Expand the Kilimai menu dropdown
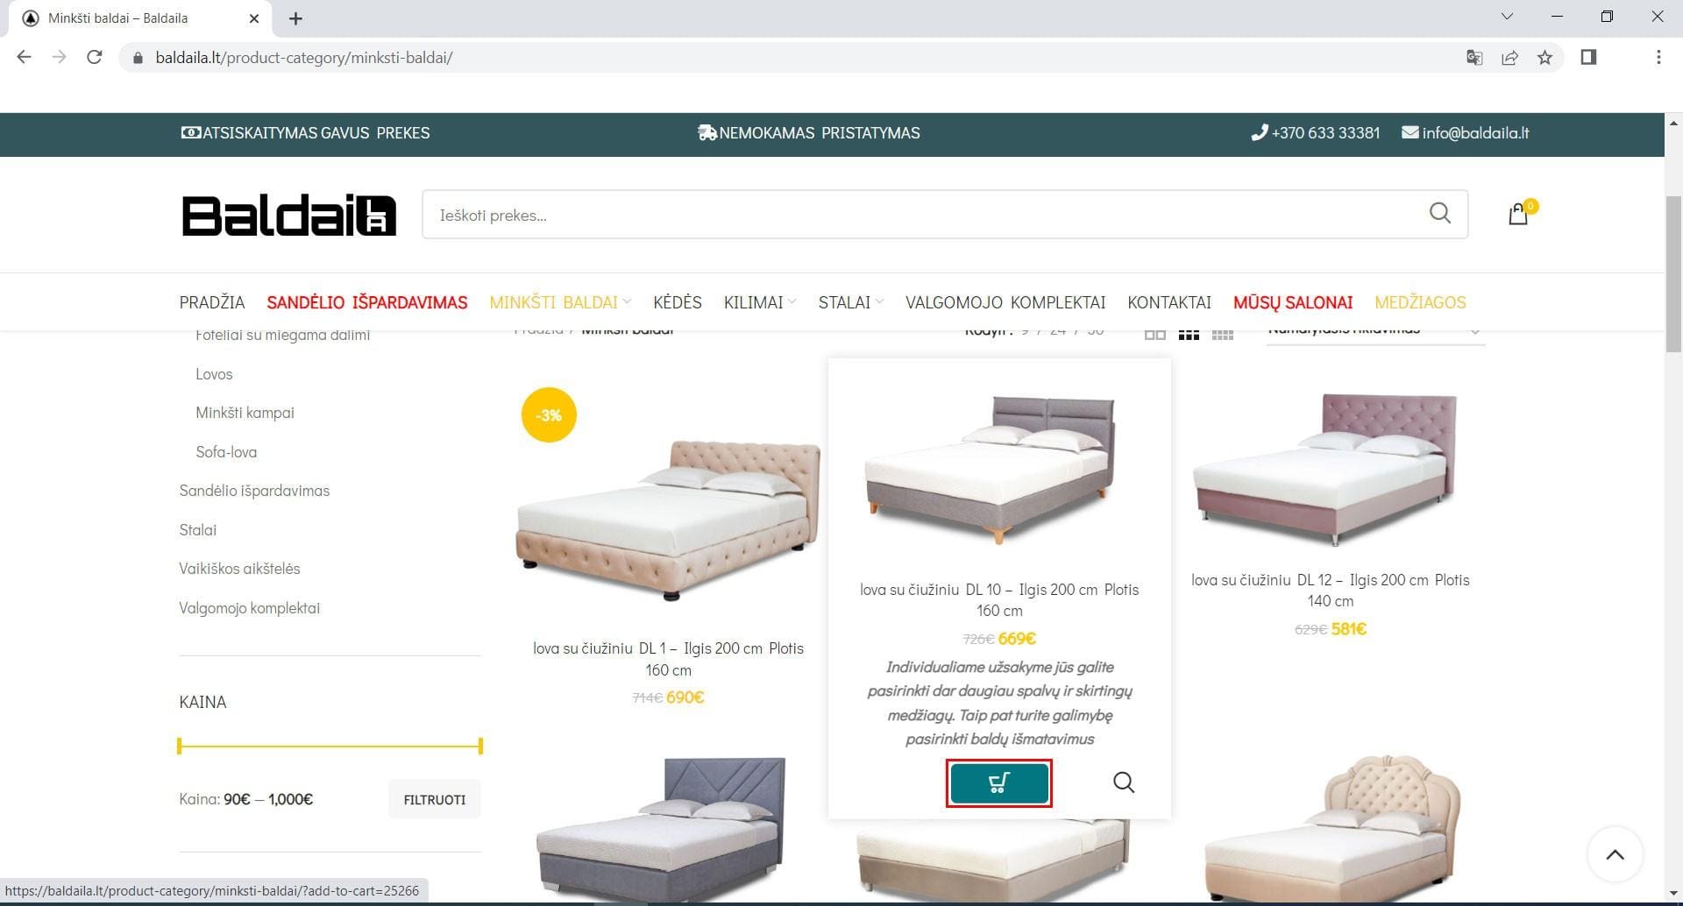1683x906 pixels. [759, 302]
